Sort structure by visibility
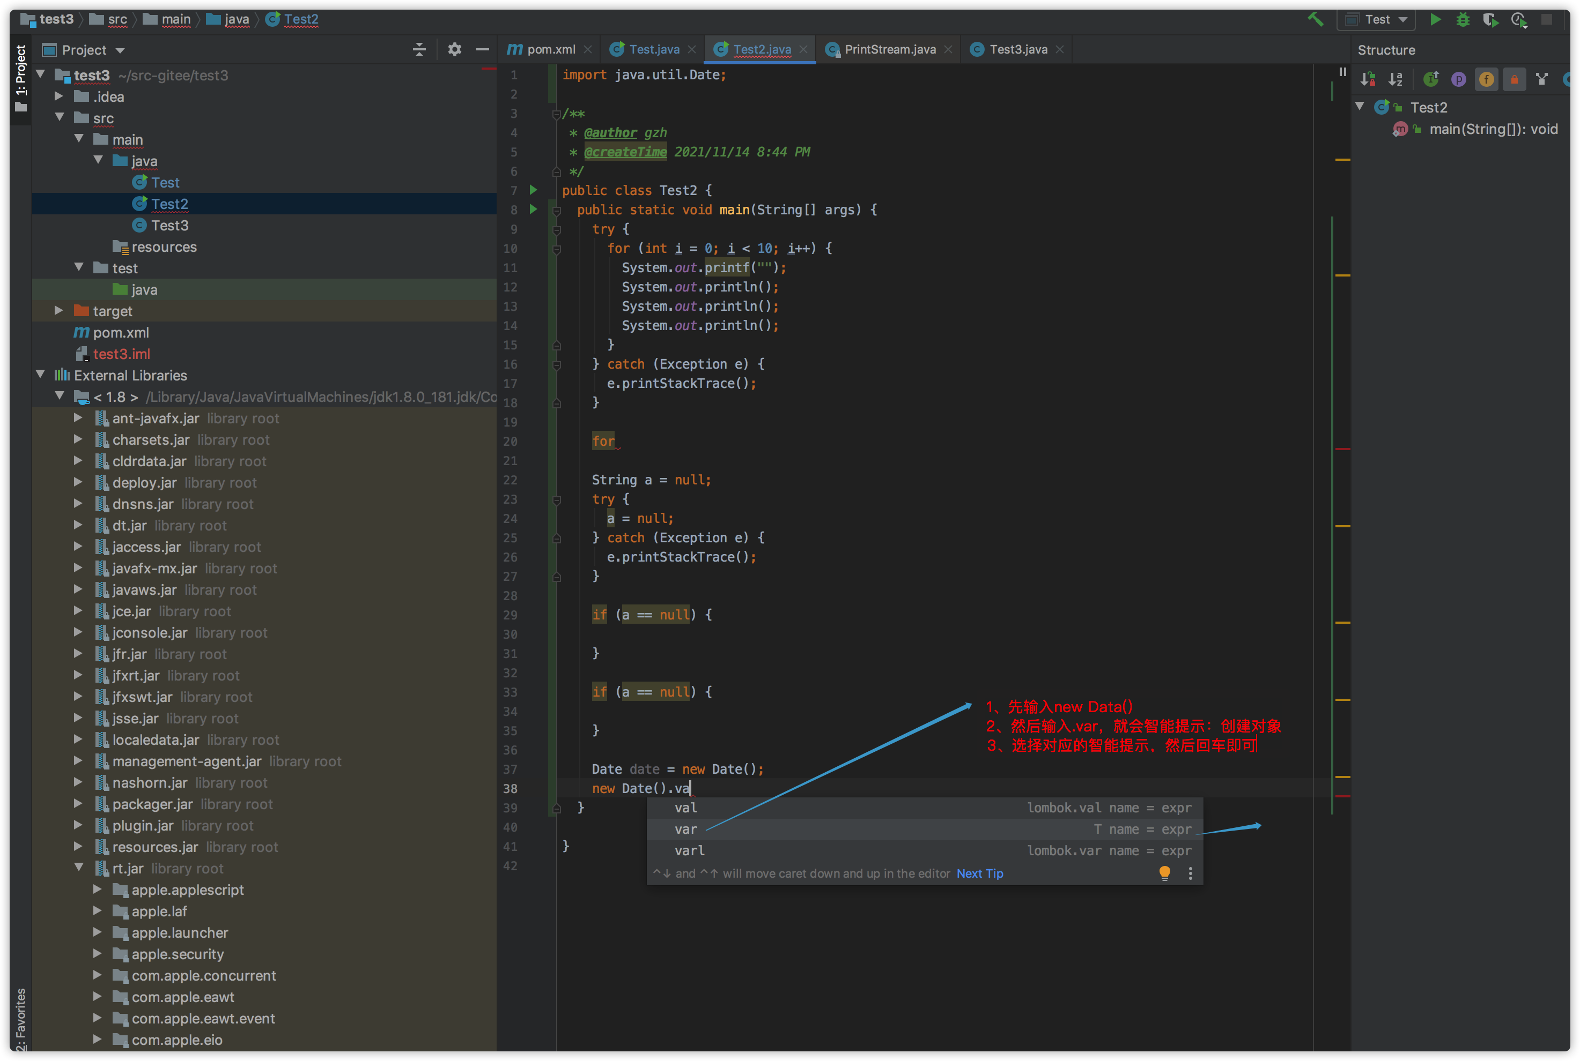The image size is (1580, 1061). (x=1367, y=79)
